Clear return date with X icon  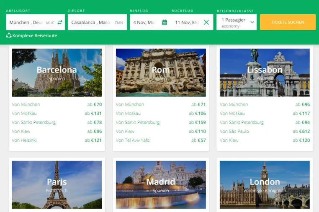pos(206,22)
